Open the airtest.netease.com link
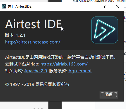This screenshot has width=126, height=109. (33, 42)
